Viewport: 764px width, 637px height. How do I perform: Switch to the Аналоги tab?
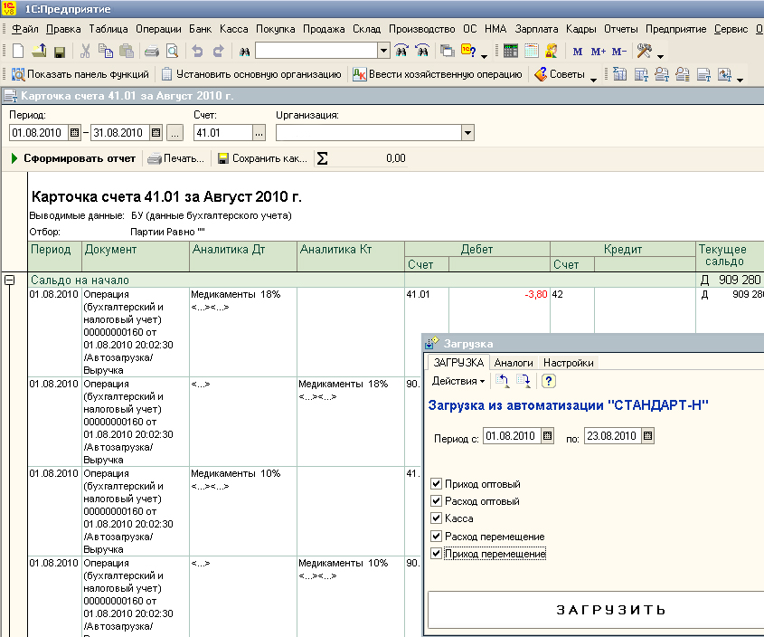point(514,363)
